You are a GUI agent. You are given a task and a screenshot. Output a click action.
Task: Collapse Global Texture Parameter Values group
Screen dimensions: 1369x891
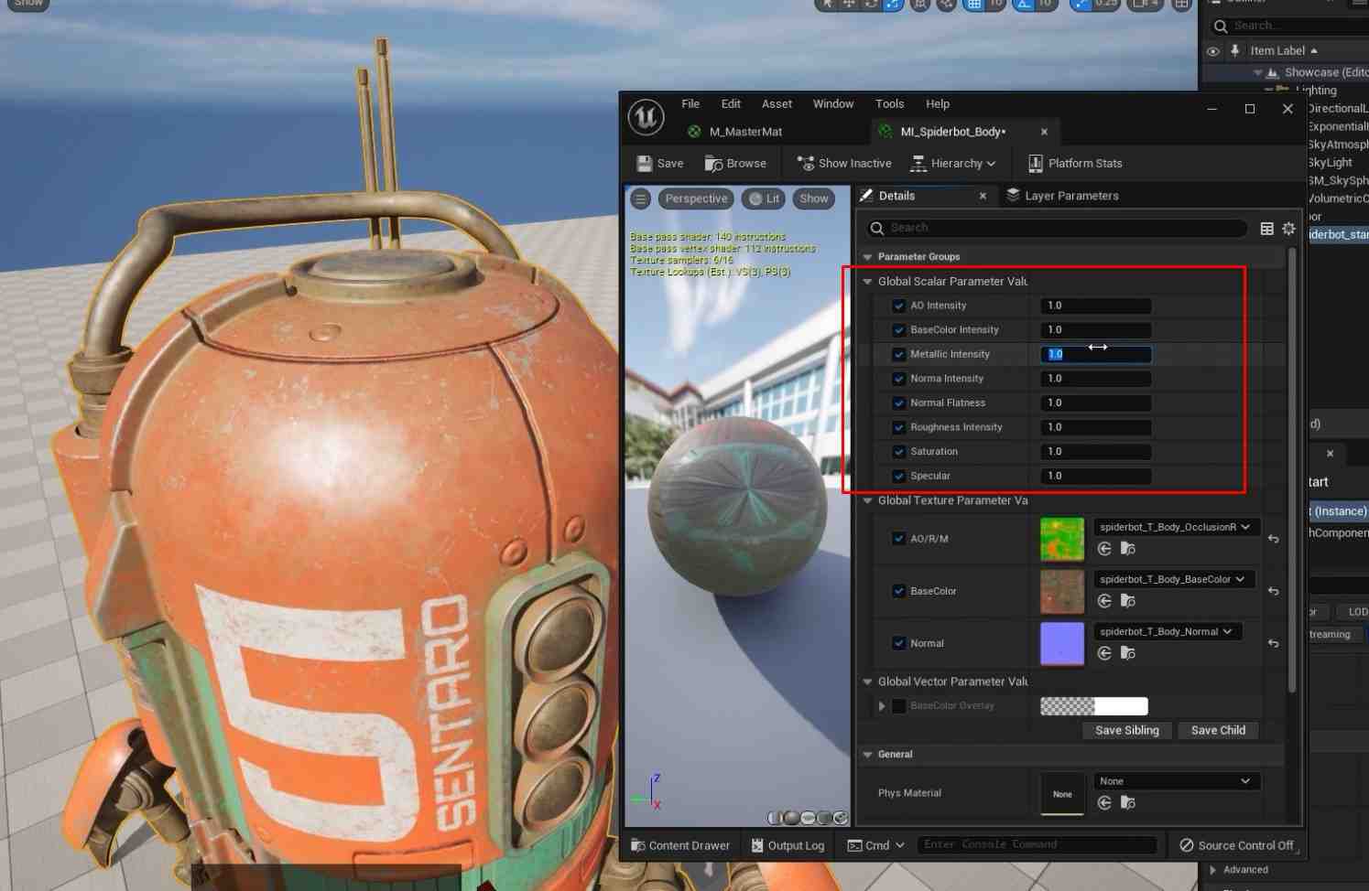pyautogui.click(x=867, y=501)
